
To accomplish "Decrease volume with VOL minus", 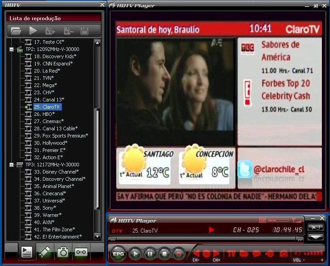I will point(304,260).
